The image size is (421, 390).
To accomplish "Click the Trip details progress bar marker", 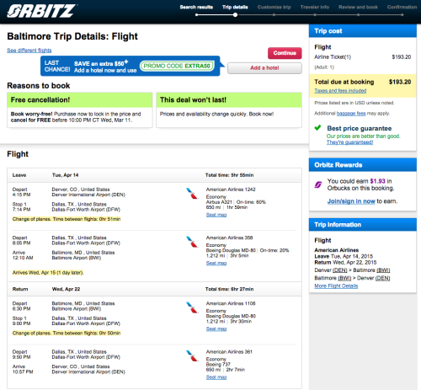I will pyautogui.click(x=235, y=15).
